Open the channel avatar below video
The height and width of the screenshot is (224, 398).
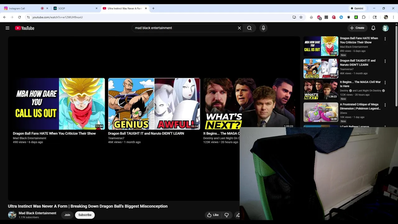click(x=12, y=215)
